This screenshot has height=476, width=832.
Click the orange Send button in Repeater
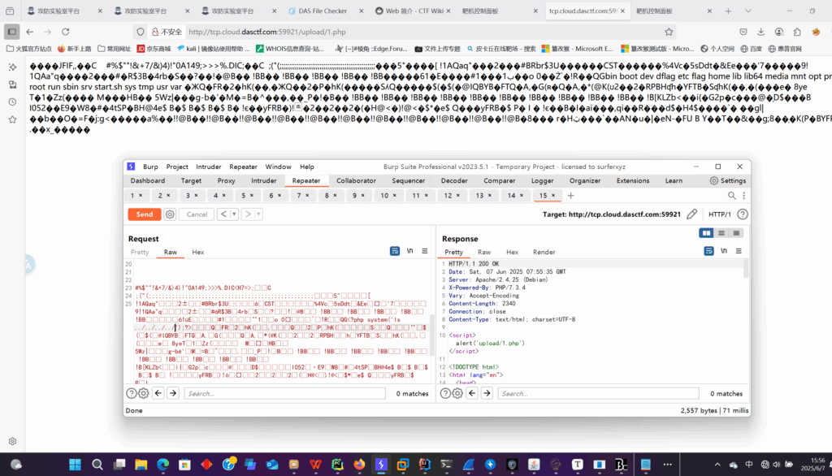click(145, 214)
